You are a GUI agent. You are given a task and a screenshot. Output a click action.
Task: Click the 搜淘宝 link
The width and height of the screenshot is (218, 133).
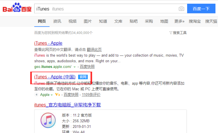click(x=195, y=21)
